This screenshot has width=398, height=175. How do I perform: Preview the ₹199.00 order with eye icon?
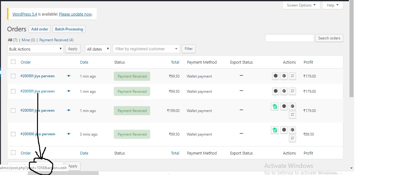click(69, 110)
